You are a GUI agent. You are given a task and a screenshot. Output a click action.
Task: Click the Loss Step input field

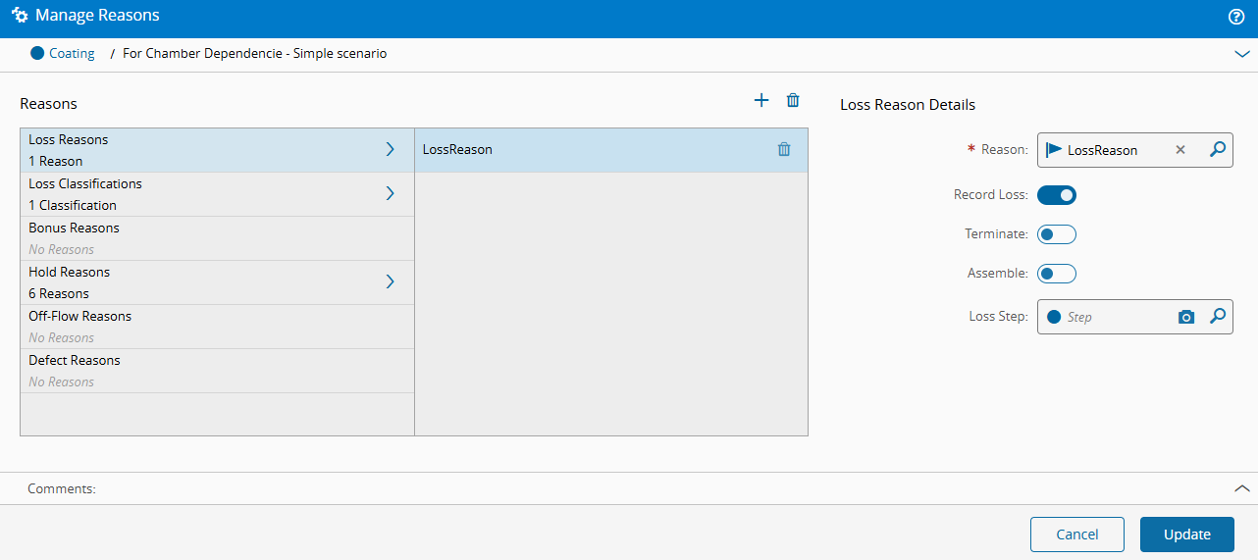coord(1134,317)
